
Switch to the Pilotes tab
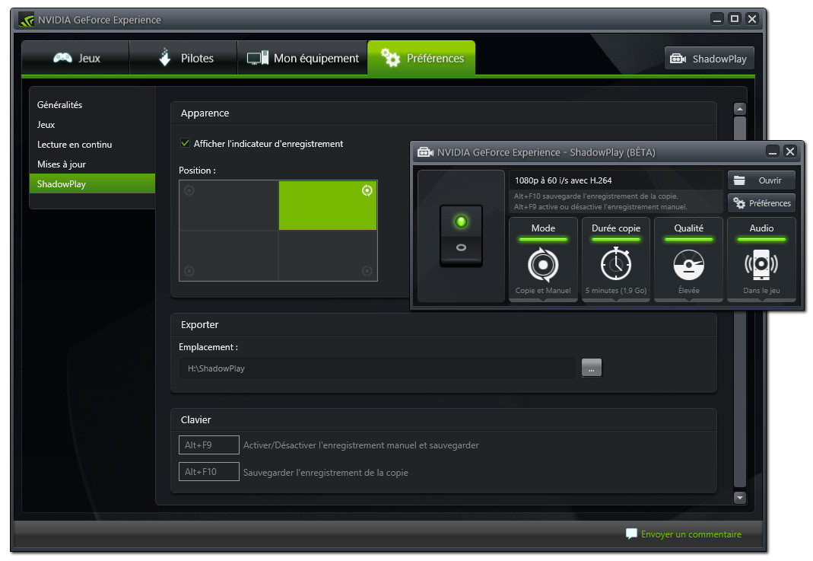pyautogui.click(x=183, y=58)
